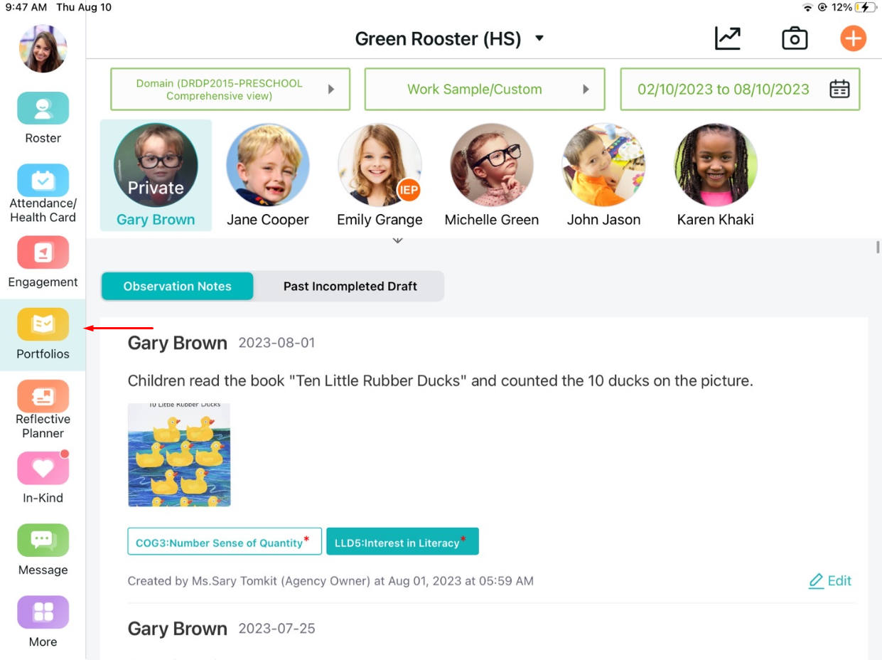Screen dimensions: 882x660
Task: Tap the More grid icon
Action: click(43, 612)
